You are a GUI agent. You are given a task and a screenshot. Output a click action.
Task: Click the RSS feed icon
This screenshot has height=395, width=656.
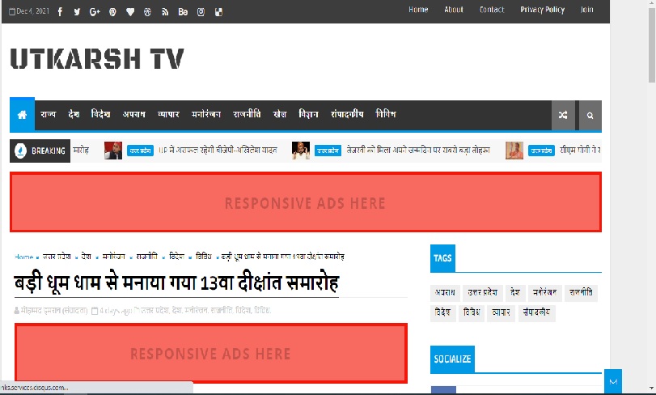pyautogui.click(x=165, y=11)
